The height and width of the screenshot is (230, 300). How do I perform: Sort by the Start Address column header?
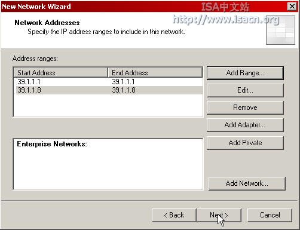(x=60, y=72)
